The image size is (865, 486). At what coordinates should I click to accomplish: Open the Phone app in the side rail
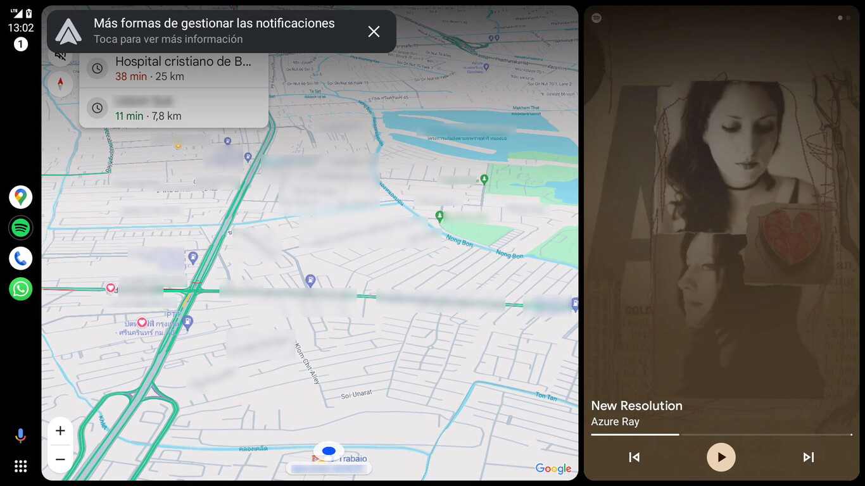point(21,258)
